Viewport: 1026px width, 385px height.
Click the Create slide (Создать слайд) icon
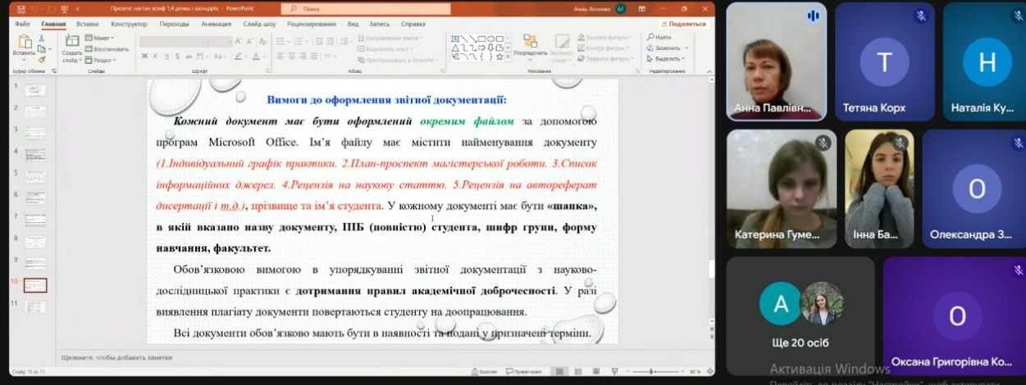click(71, 41)
